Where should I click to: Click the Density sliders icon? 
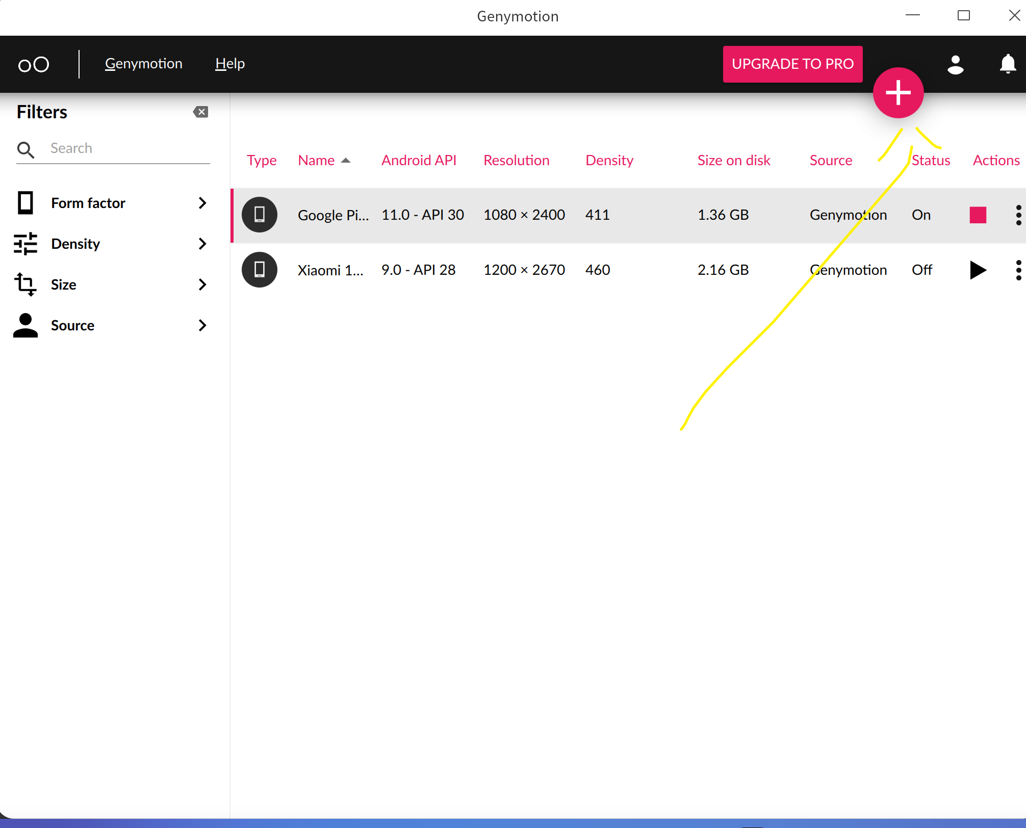pos(25,244)
